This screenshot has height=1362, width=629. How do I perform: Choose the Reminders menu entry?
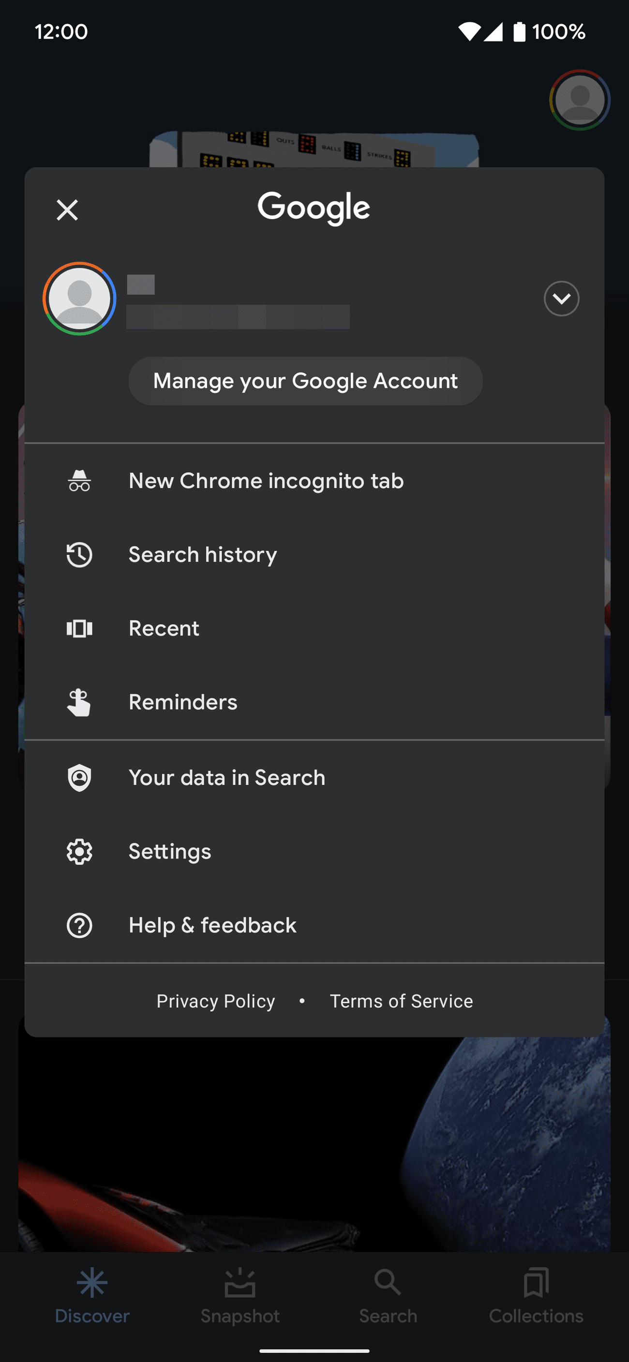(x=183, y=702)
